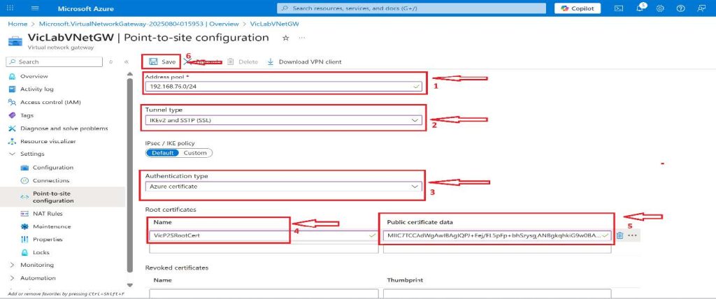
Task: Open more options for root certificate row
Action: tap(633, 235)
